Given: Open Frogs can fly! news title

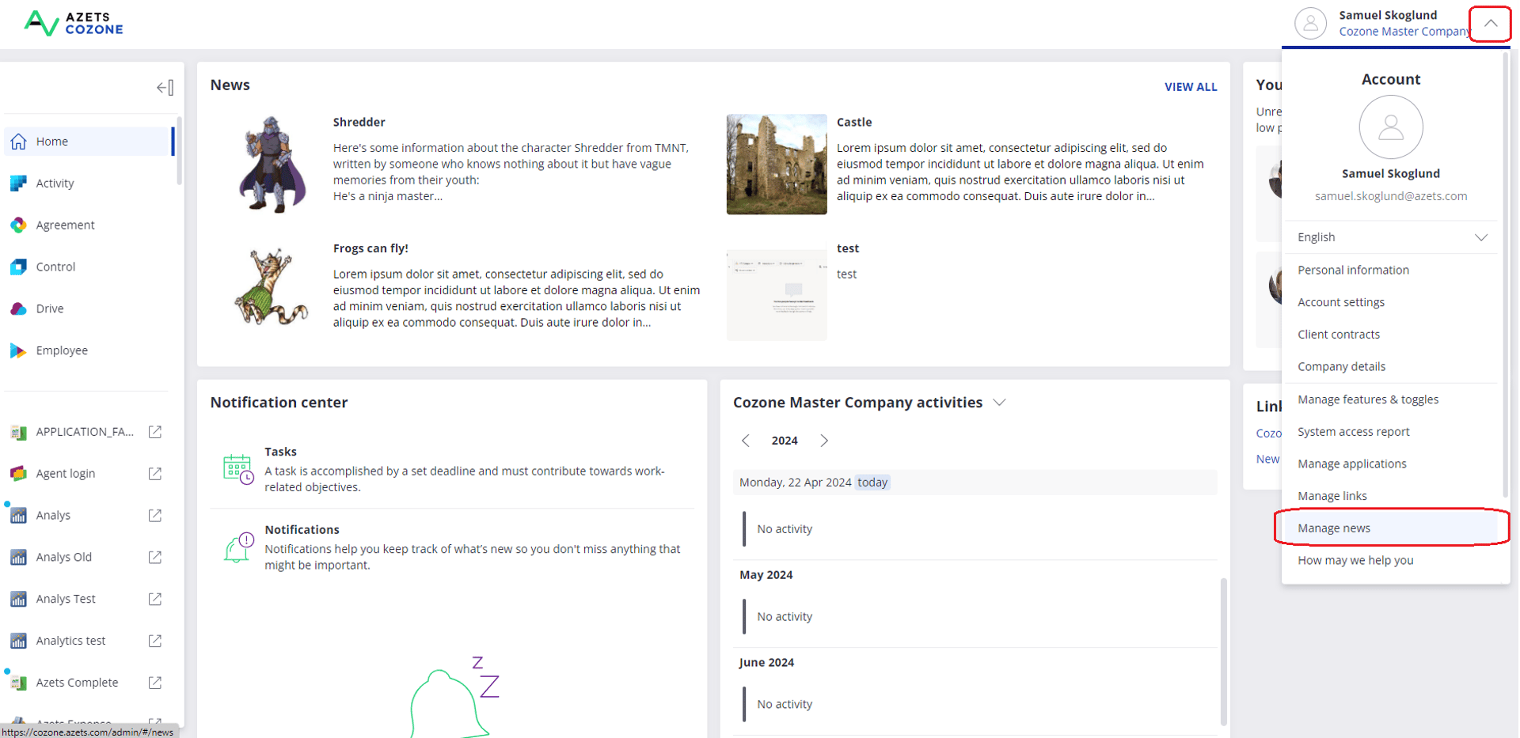Looking at the screenshot, I should pos(370,248).
